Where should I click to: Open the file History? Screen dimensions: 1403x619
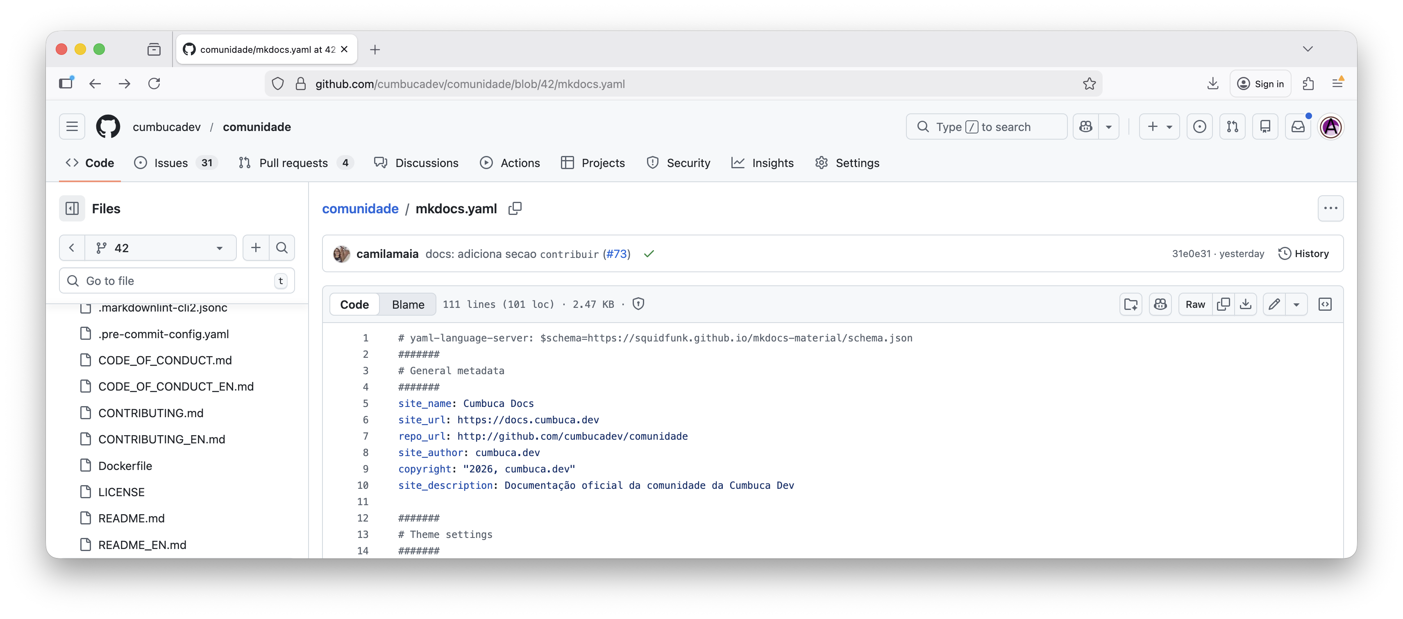coord(1303,253)
